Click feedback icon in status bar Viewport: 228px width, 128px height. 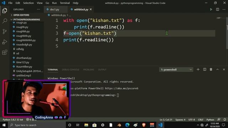(x=219, y=119)
